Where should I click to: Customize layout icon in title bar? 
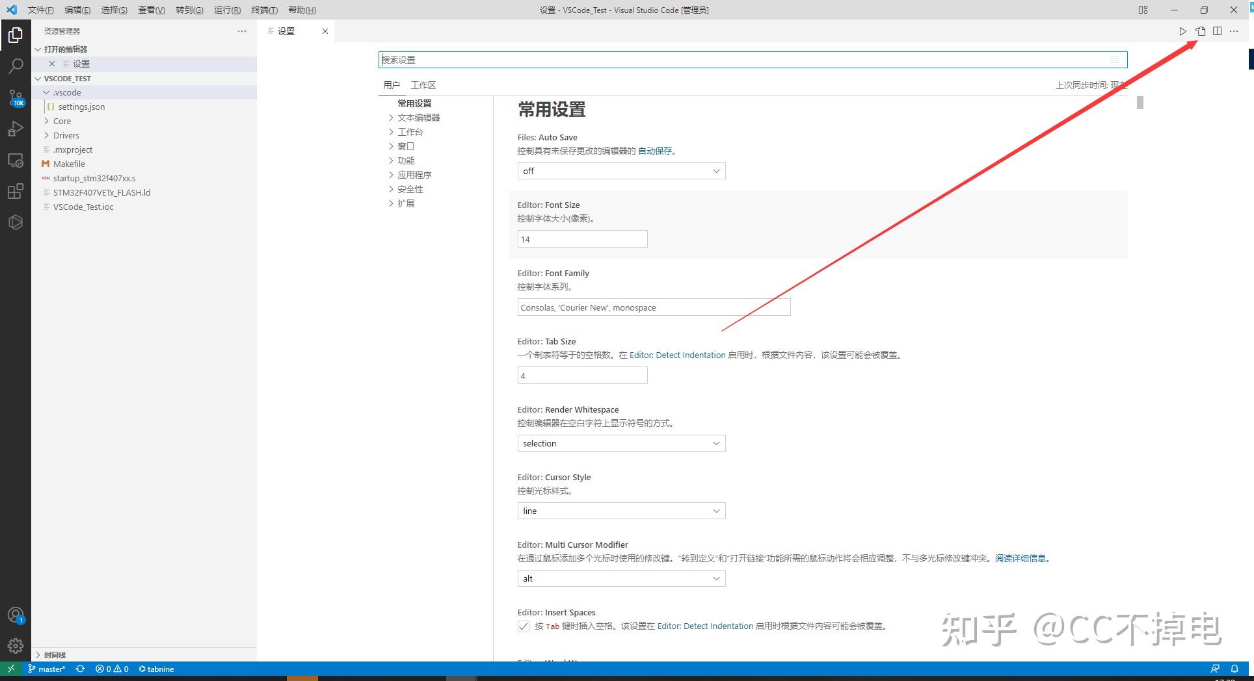[x=1143, y=10]
